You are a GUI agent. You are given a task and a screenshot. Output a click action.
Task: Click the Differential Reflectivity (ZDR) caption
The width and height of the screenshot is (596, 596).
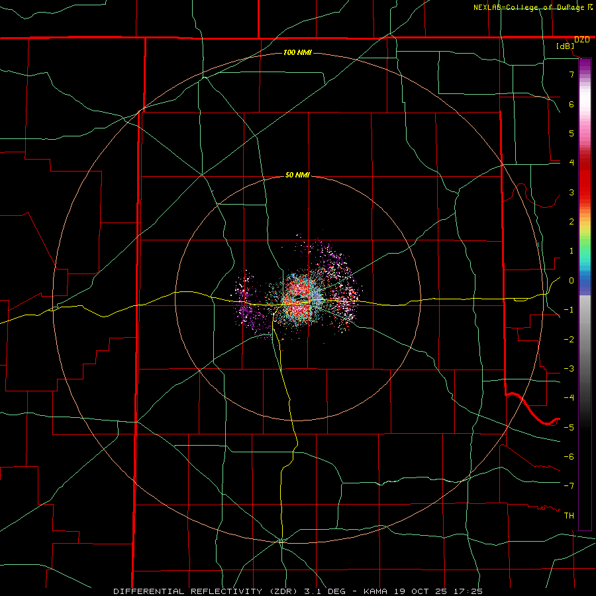(x=207, y=591)
